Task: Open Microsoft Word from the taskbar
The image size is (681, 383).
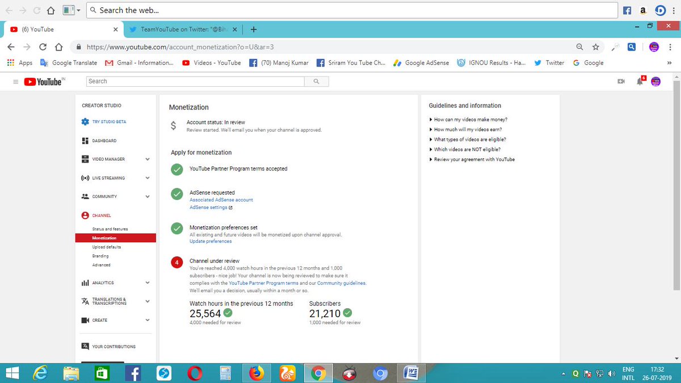Action: [410, 373]
